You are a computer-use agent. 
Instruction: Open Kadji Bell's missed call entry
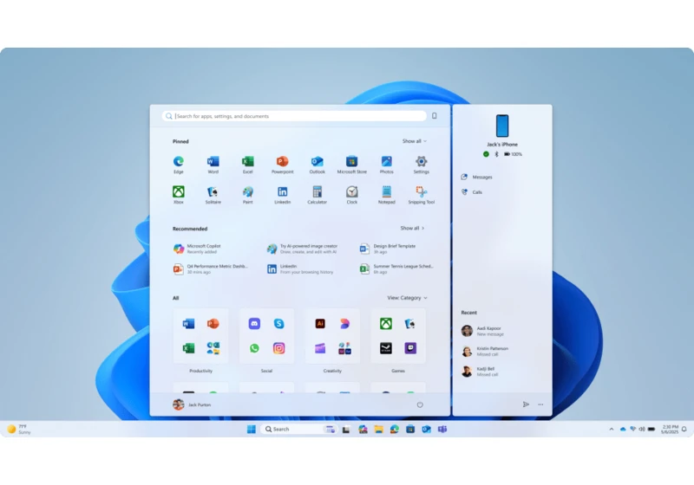(x=480, y=372)
